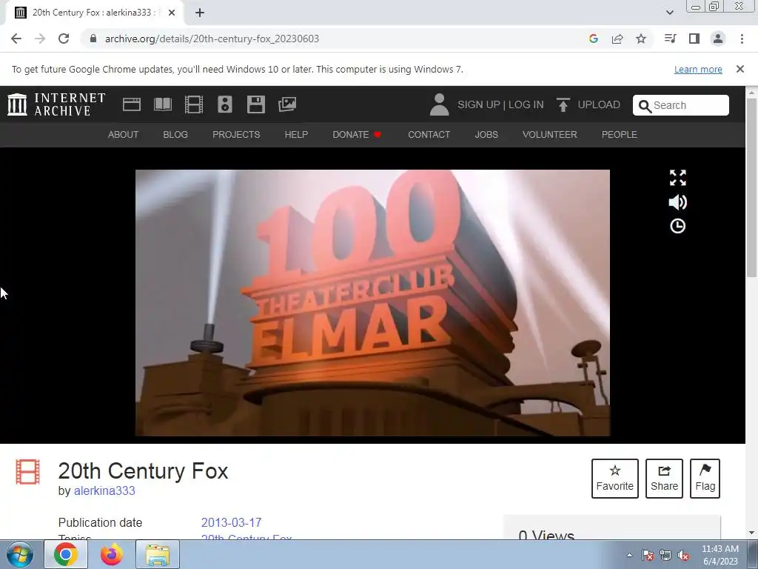Open Chrome profile icon
758x569 pixels.
tap(718, 39)
